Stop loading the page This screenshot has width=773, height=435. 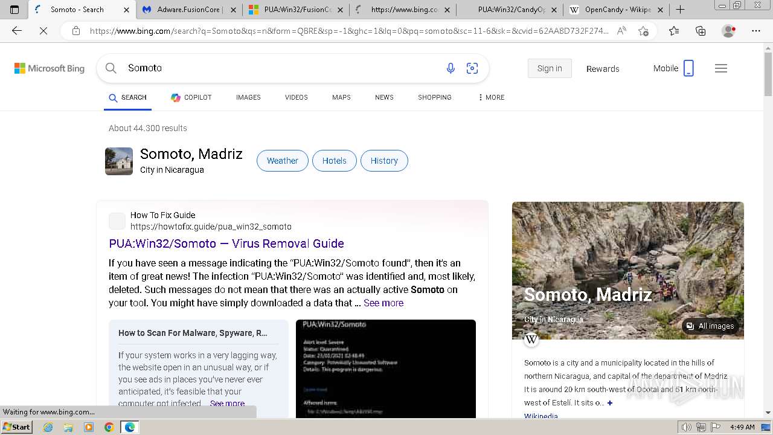pyautogui.click(x=43, y=31)
